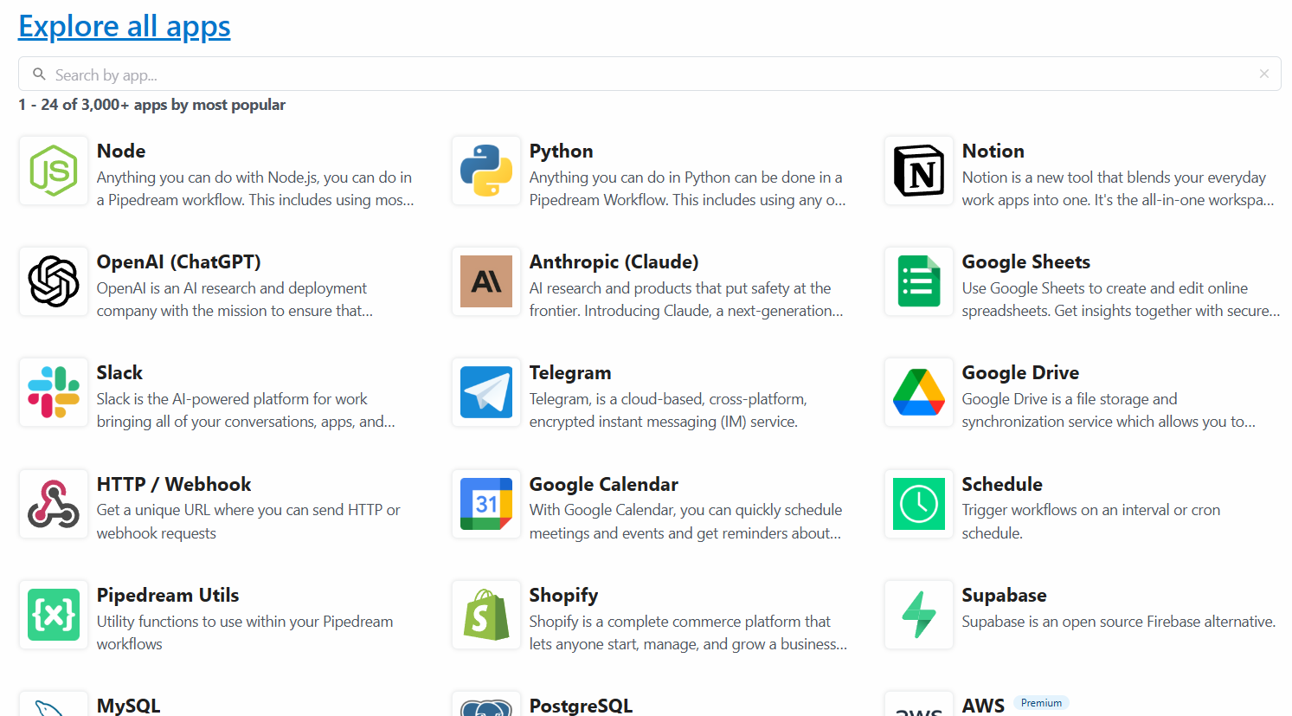The height and width of the screenshot is (716, 1292).
Task: Click the search magnifier icon
Action: tap(39, 74)
